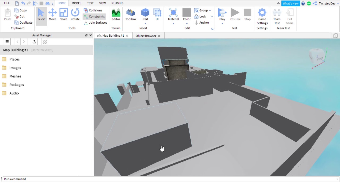Click the binoculars find icon
Viewport: 340px width, 191px height.
[x=48, y=3]
